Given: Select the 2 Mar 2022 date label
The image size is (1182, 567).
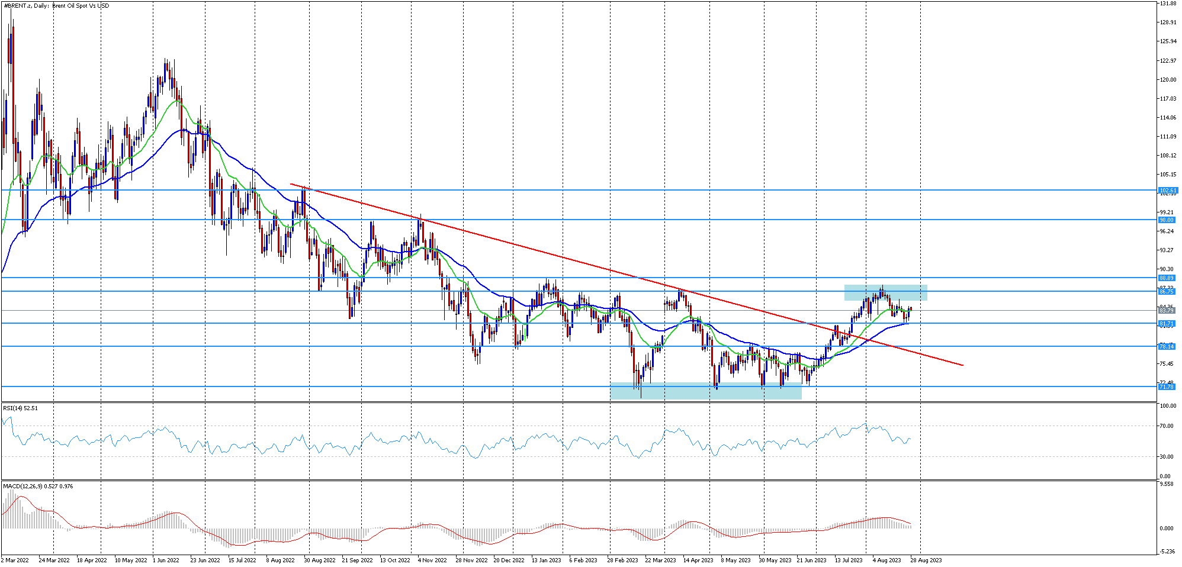Looking at the screenshot, I should [x=15, y=560].
